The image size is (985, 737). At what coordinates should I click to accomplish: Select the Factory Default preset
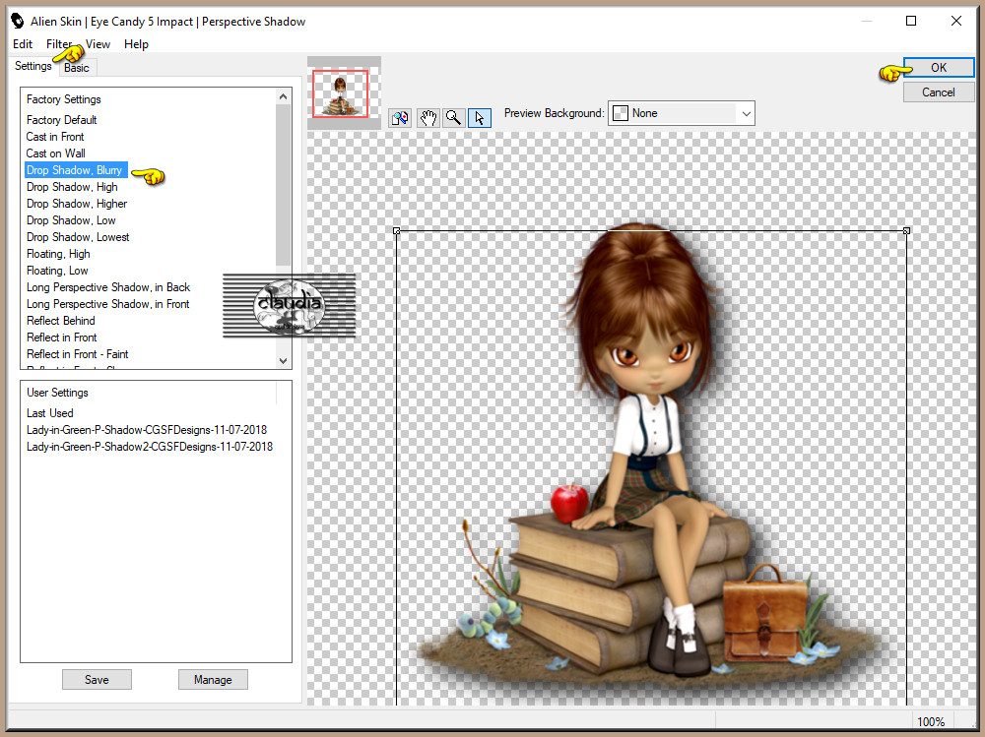click(x=61, y=120)
